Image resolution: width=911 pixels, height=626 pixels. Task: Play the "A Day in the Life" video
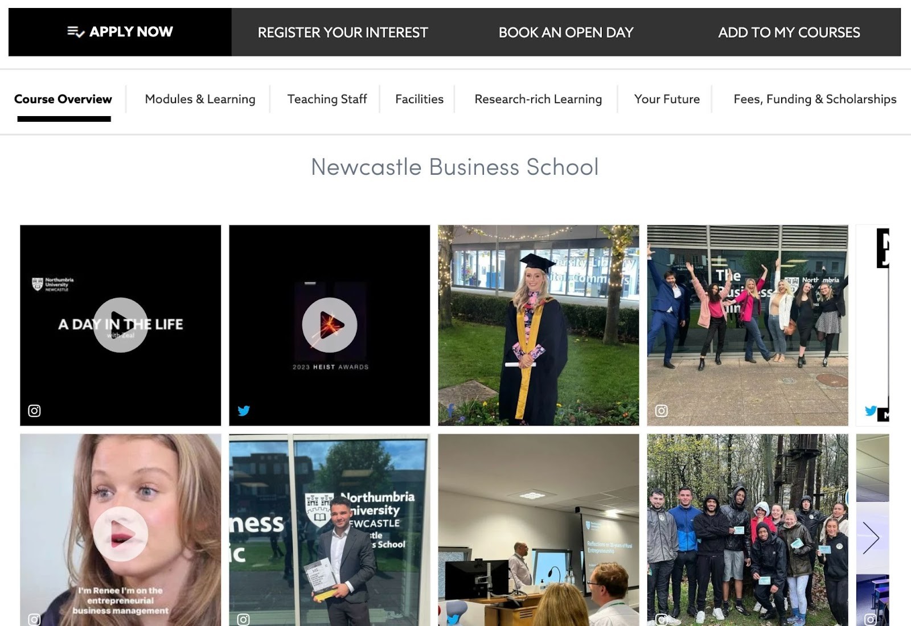(x=120, y=325)
